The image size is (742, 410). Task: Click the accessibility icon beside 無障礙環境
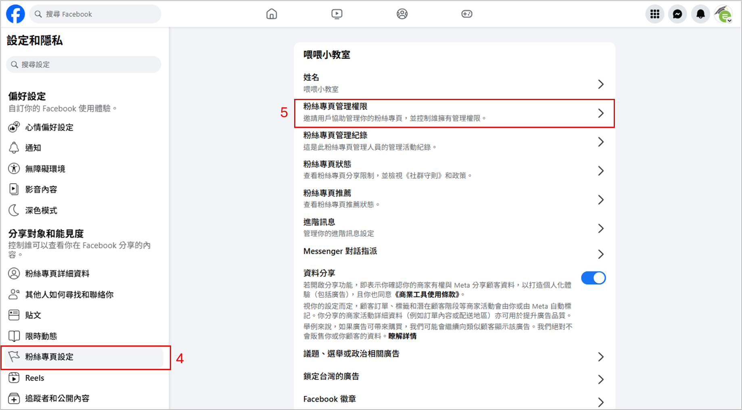tap(14, 169)
